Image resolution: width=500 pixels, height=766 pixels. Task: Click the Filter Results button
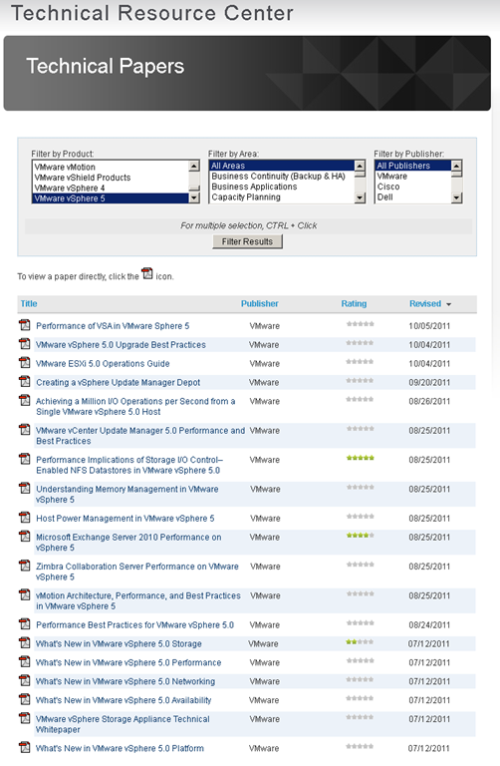click(247, 241)
